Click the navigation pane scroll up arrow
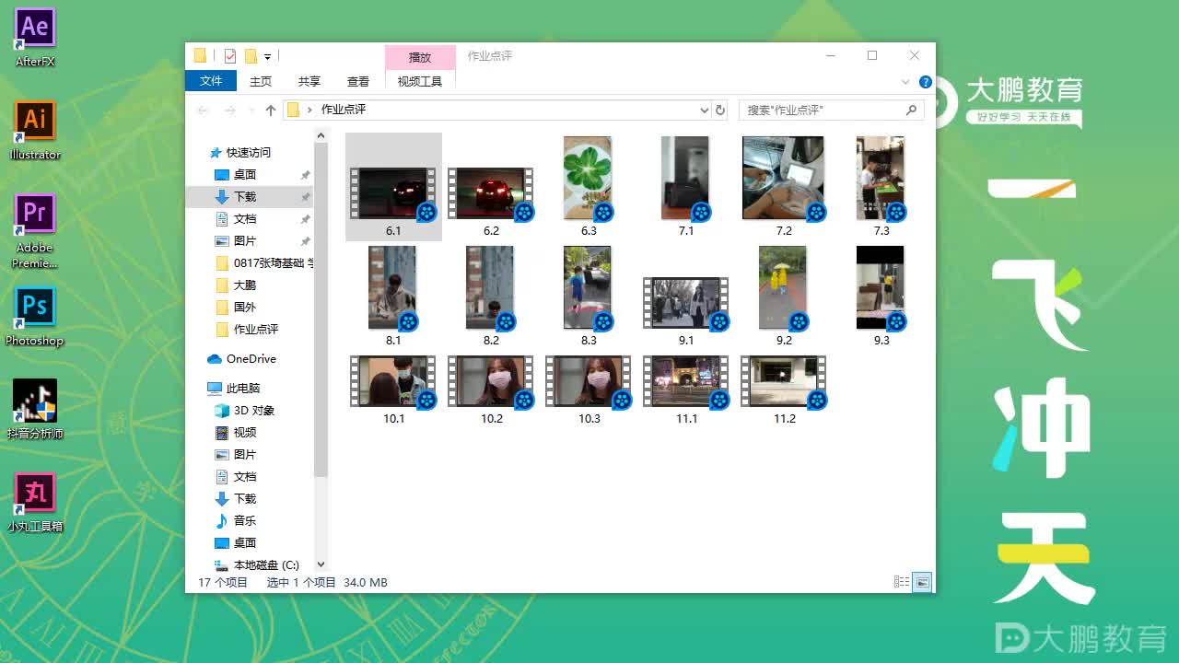Viewport: 1179px width, 663px height. click(x=321, y=135)
